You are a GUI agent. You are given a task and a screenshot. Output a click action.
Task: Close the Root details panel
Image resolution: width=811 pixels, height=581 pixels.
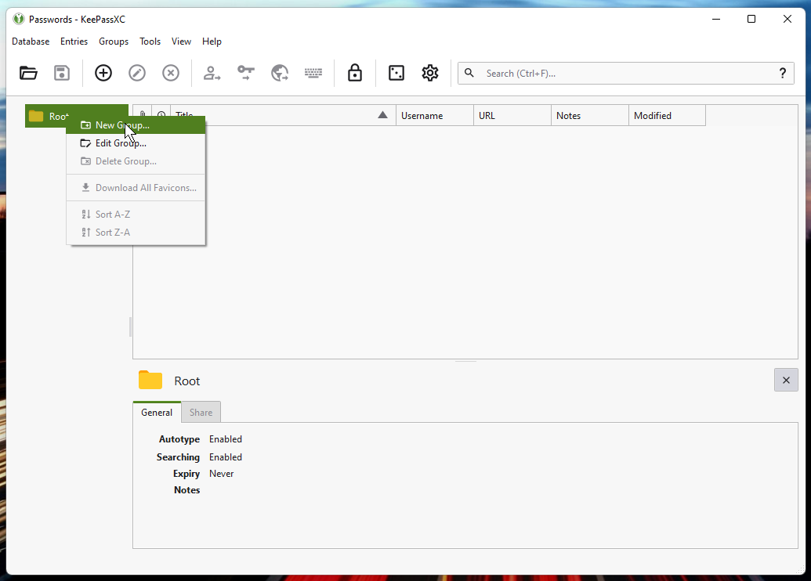tap(786, 380)
